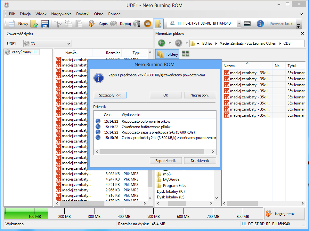The image size is (309, 231).
Task: Go back in the file manager
Action: 161,43
